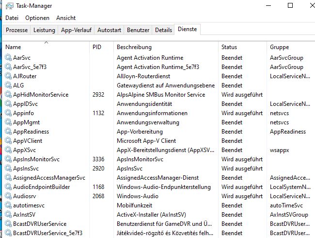Click the AppIDSvc service icon
The height and width of the screenshot is (238, 315).
point(8,103)
